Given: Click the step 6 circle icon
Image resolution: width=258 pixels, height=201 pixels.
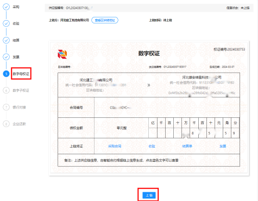Looking at the screenshot, I should (x=6, y=90).
